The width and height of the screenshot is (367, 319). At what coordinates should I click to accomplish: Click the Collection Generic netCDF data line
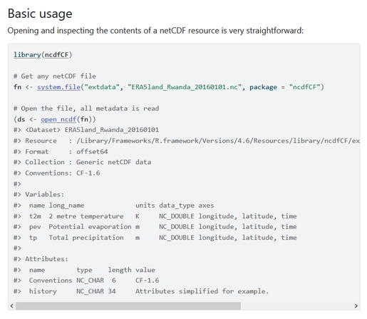point(83,162)
